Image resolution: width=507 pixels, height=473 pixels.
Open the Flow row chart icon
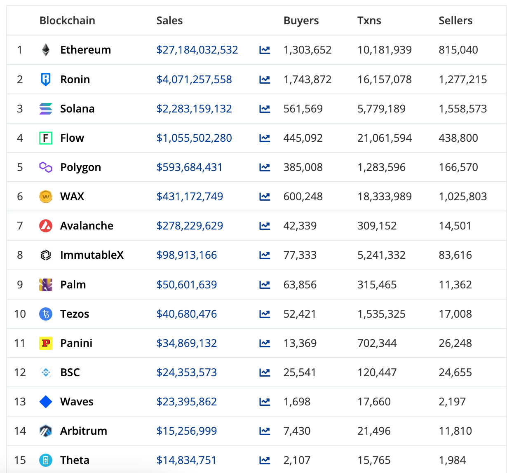click(x=265, y=138)
